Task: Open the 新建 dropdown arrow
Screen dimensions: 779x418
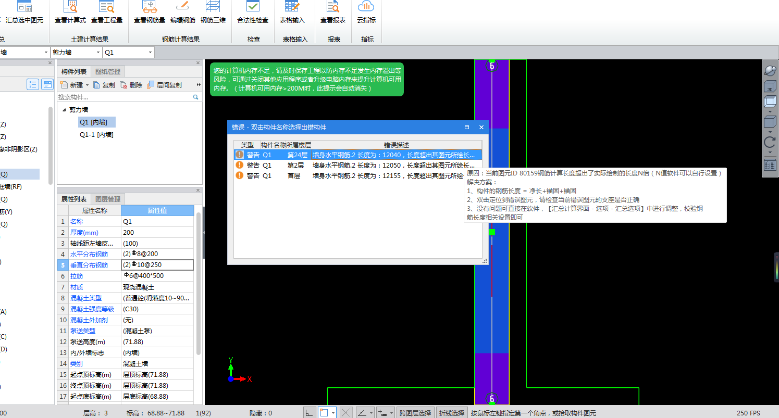Action: click(x=87, y=85)
